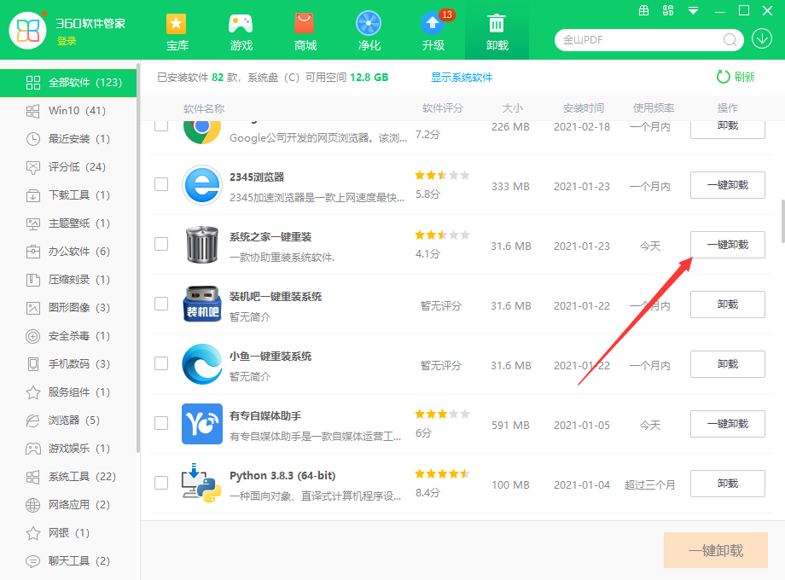Sort list by 安装时间 column header
Image resolution: width=785 pixels, height=580 pixels.
pos(583,108)
